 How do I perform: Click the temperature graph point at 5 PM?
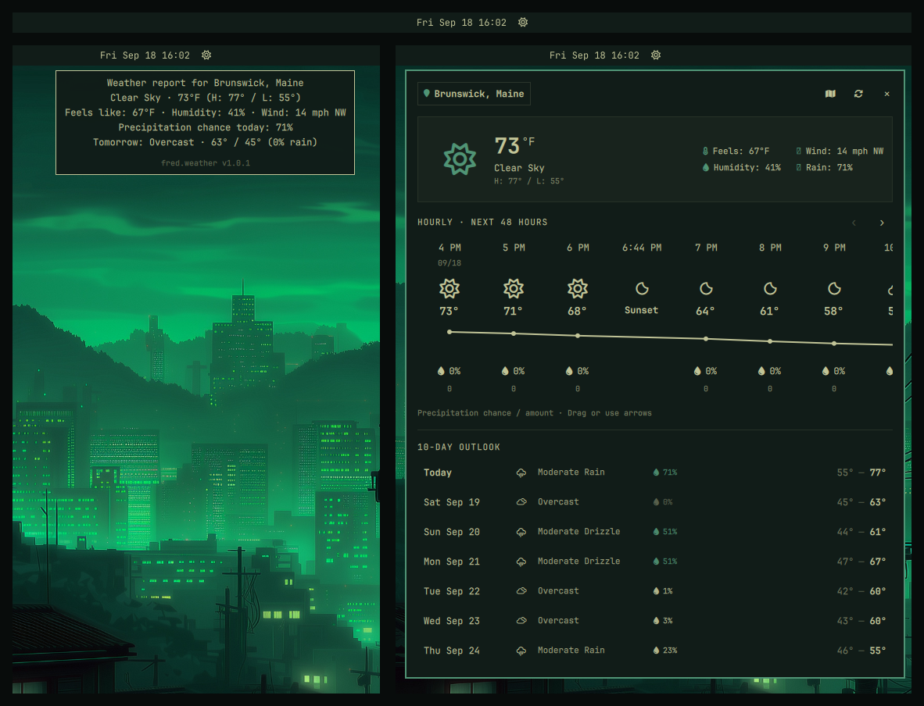[x=514, y=333]
